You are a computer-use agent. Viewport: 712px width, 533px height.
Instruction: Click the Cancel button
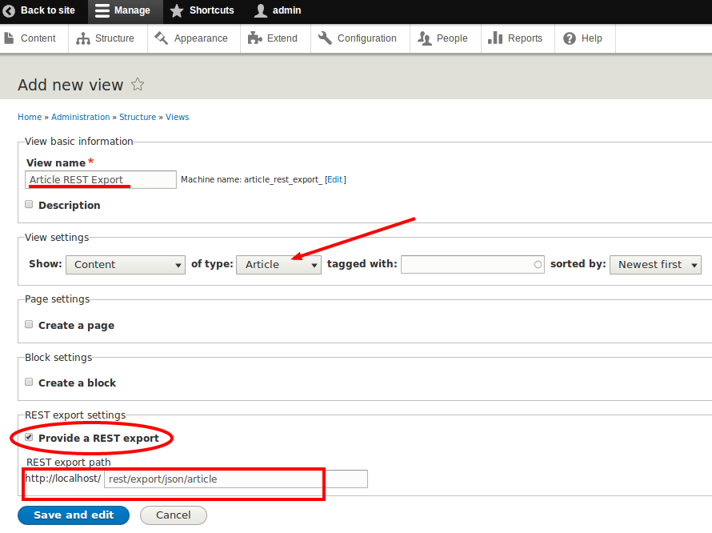coord(174,515)
